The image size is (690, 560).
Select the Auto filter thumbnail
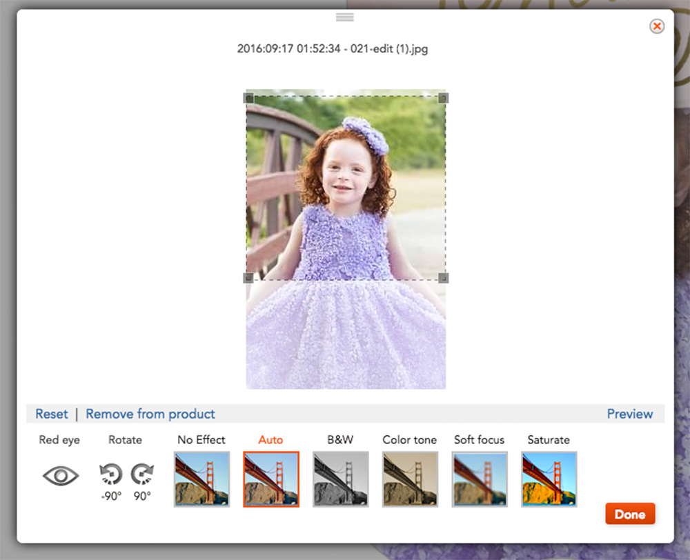271,479
